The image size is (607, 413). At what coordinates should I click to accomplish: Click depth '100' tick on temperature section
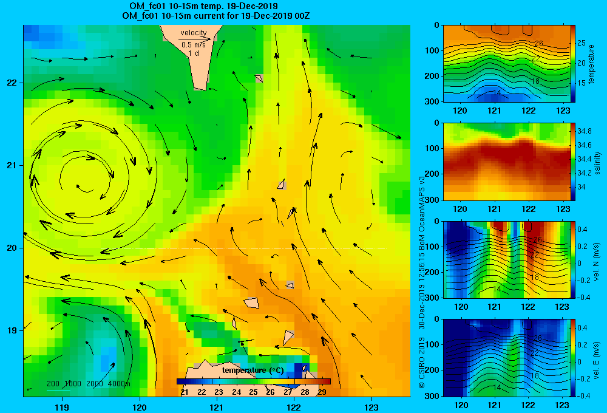coord(432,50)
